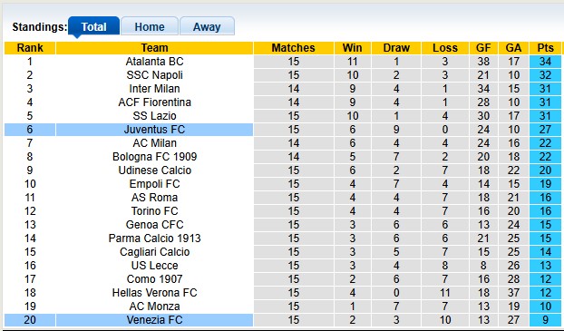
Task: Open the AS Roma team link
Action: point(155,198)
